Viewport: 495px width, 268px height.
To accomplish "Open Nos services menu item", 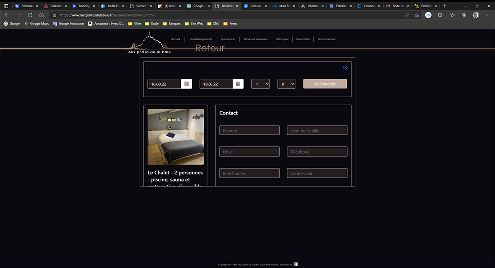I will pos(228,39).
